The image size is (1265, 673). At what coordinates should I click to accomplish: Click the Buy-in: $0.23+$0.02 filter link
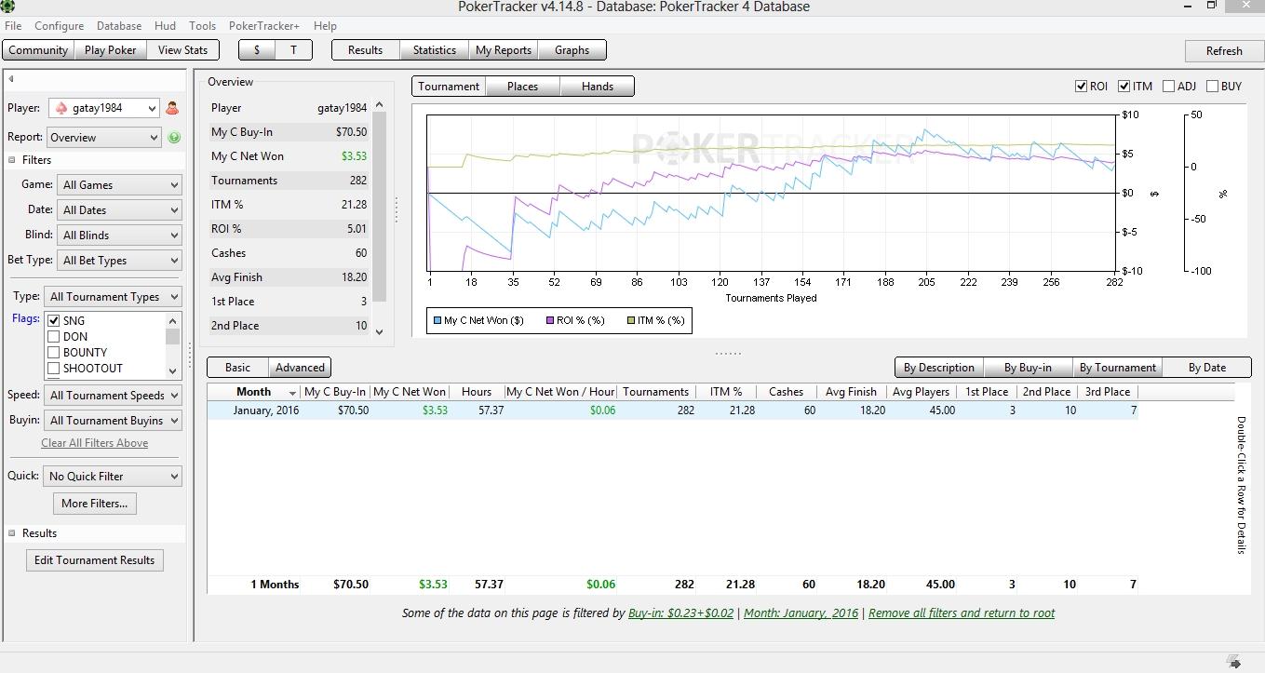click(681, 613)
